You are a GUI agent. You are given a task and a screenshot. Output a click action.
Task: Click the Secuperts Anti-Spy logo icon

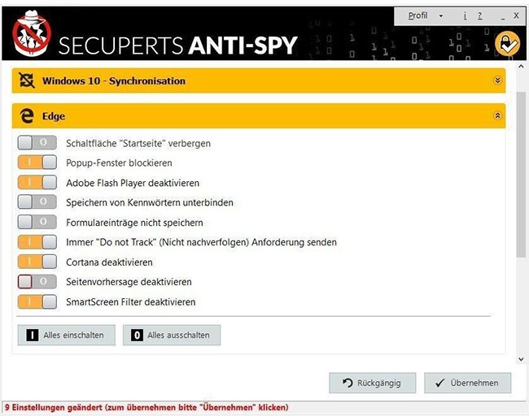[32, 38]
